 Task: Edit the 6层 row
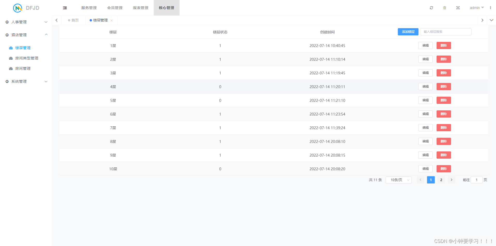[x=425, y=114]
